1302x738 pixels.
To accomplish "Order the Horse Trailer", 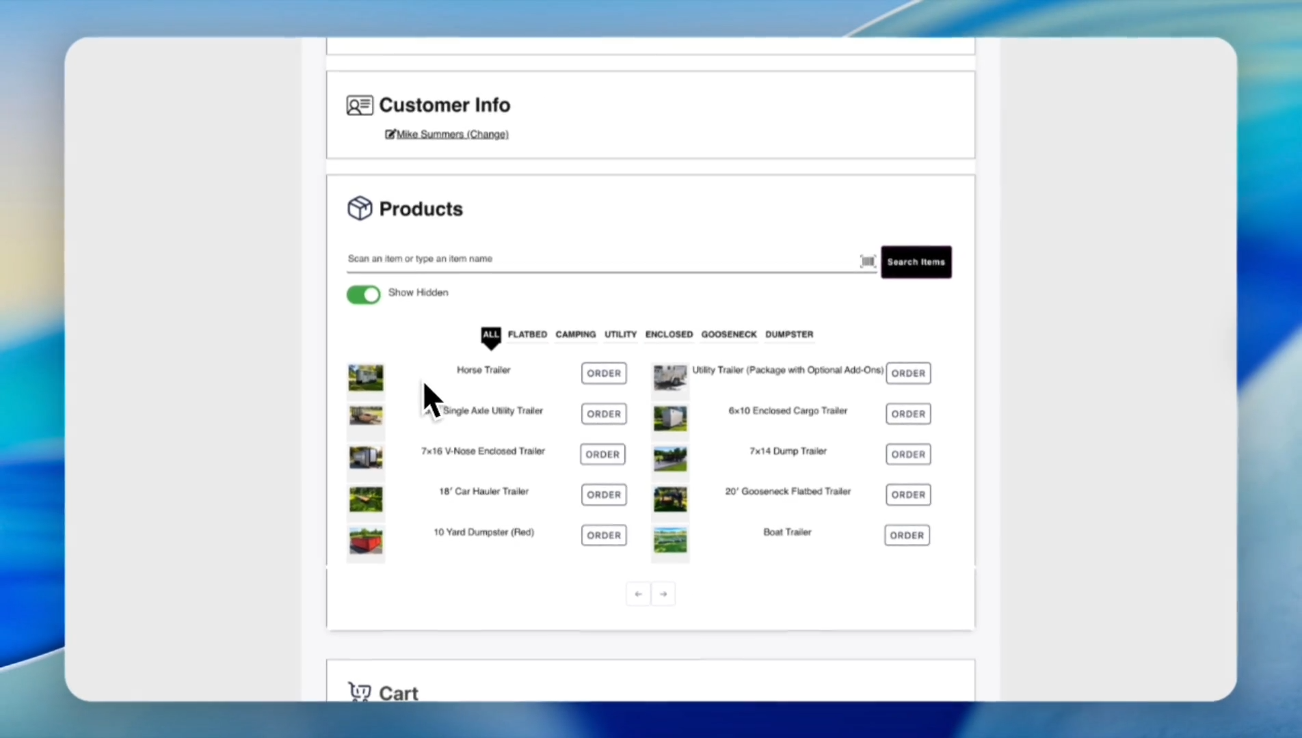I will coord(603,373).
